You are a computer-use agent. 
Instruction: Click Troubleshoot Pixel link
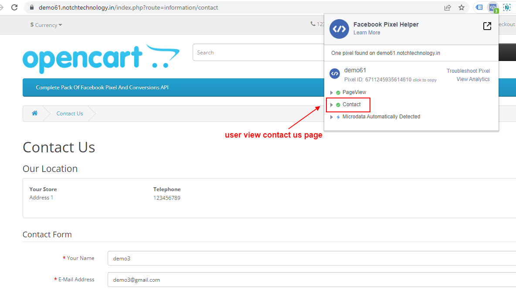pos(468,71)
